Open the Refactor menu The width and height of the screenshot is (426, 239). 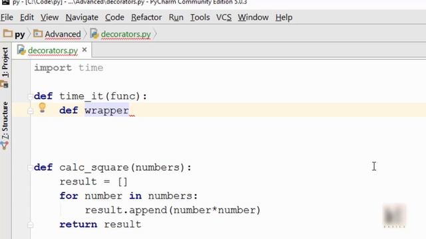[x=146, y=17]
